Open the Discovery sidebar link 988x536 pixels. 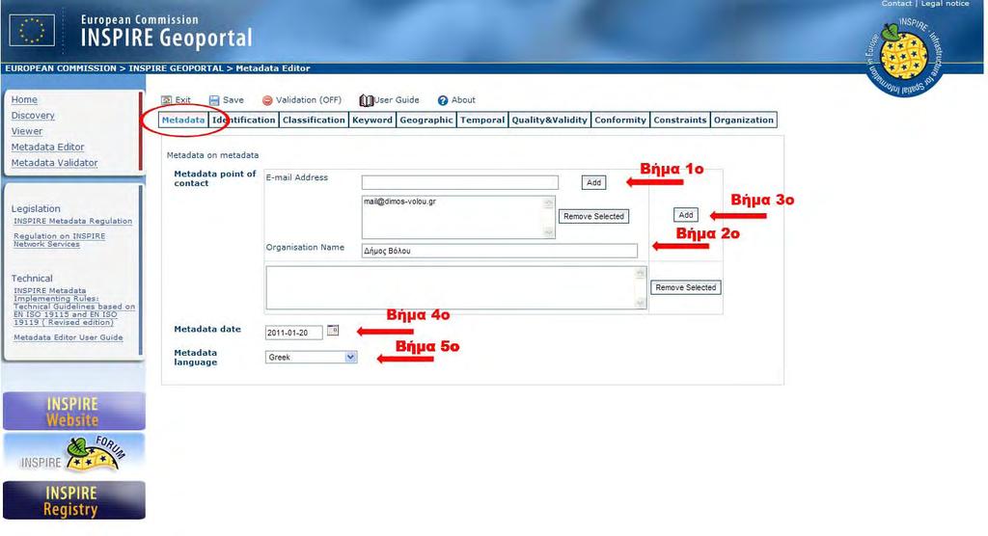point(33,116)
